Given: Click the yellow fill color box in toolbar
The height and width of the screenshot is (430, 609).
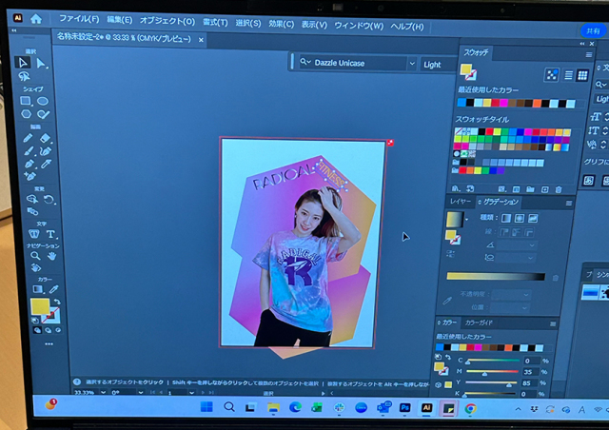Looking at the screenshot, I should (39, 306).
